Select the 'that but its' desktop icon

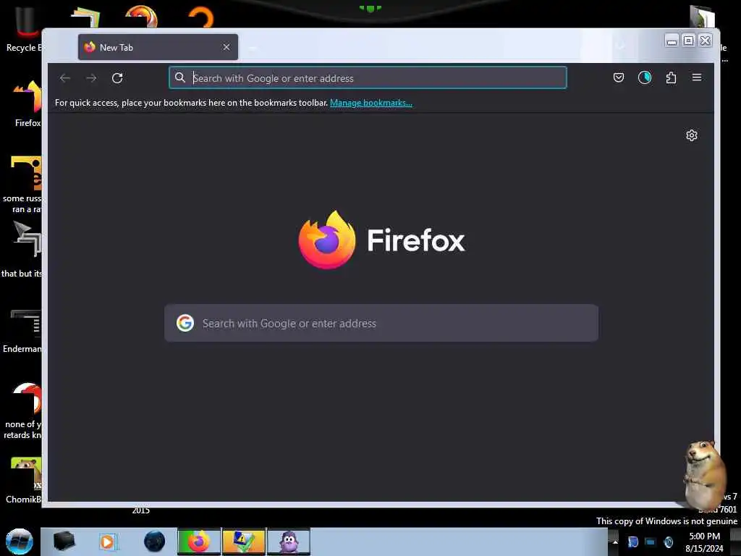[x=22, y=250]
